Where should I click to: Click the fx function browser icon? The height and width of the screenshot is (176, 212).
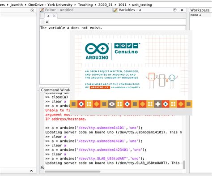(42, 167)
